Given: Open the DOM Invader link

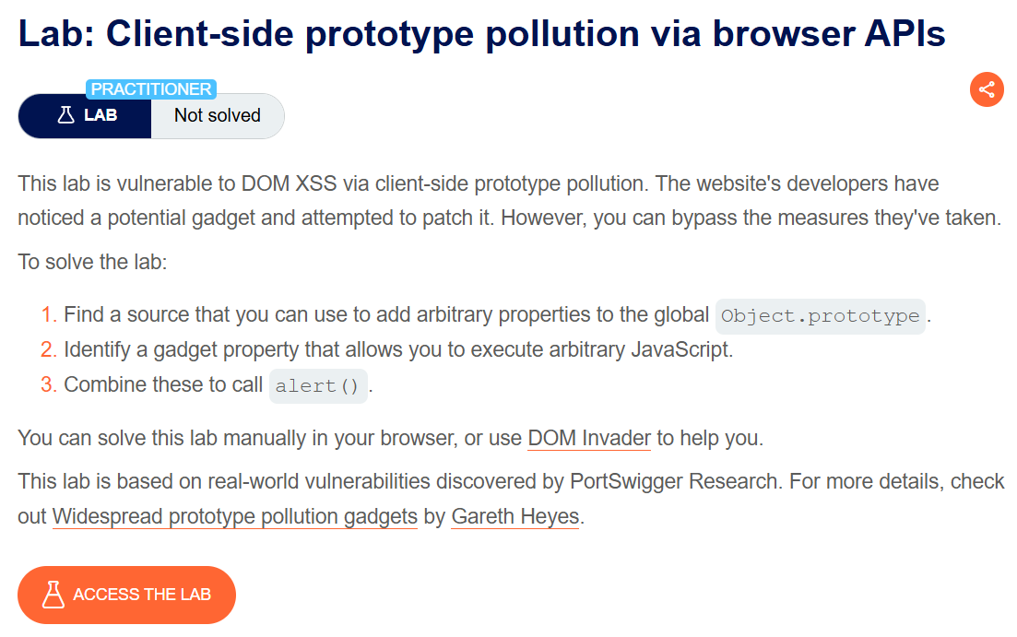Looking at the screenshot, I should pyautogui.click(x=588, y=438).
